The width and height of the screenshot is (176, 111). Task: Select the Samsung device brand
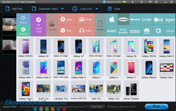(x=123, y=19)
